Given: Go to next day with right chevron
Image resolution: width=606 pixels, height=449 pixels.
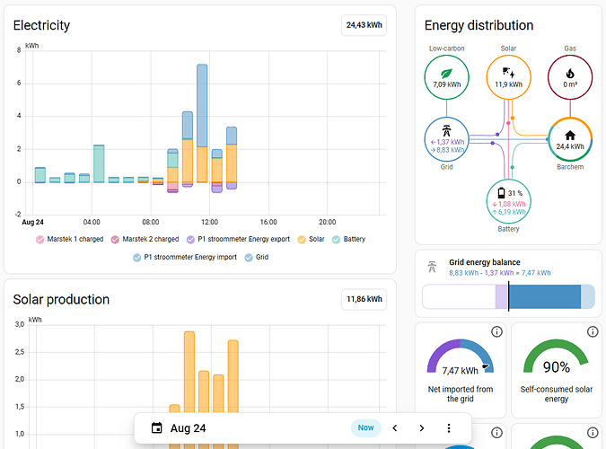Looking at the screenshot, I should (422, 428).
